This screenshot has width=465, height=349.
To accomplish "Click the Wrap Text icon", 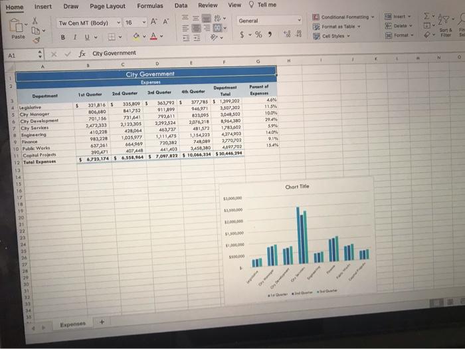I will (217, 19).
